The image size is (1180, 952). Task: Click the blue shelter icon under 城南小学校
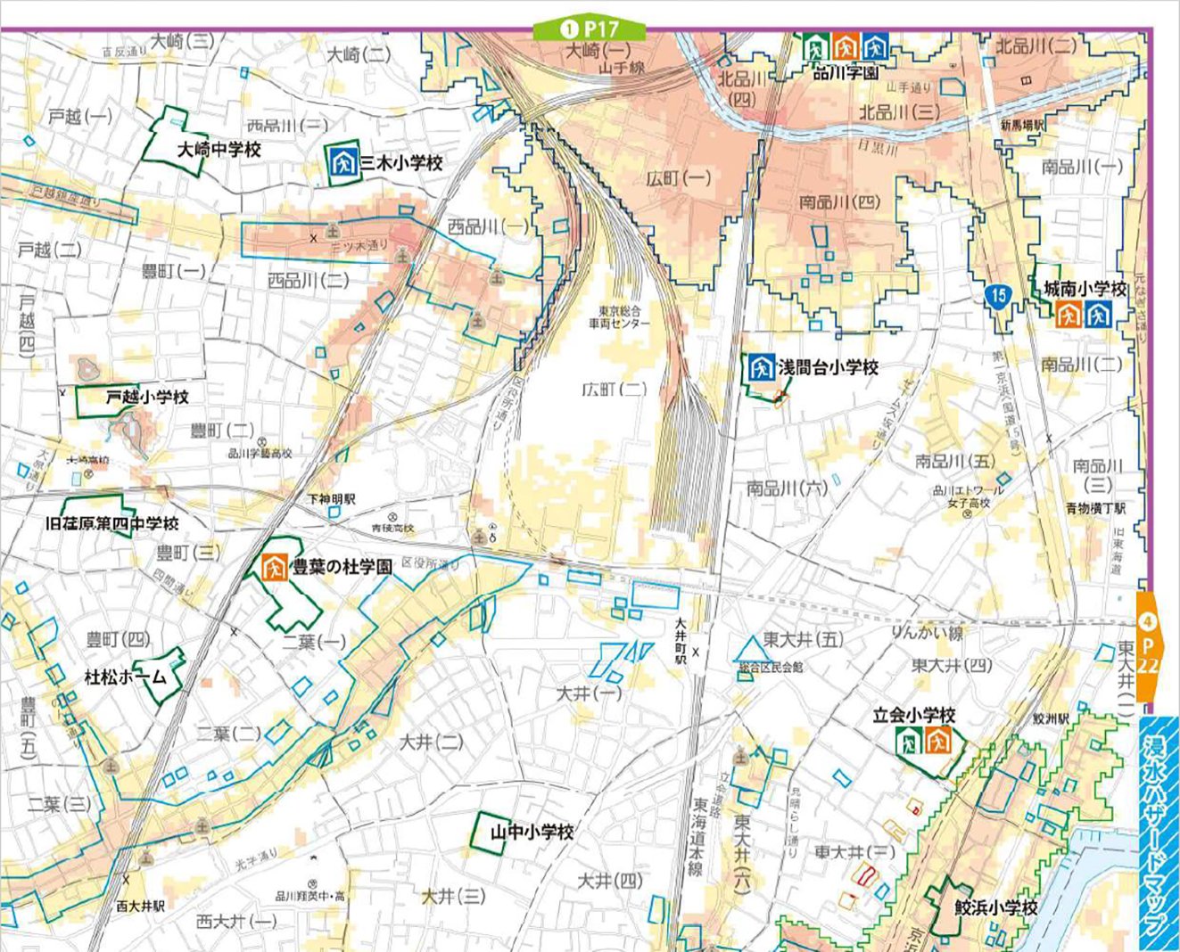(1097, 314)
